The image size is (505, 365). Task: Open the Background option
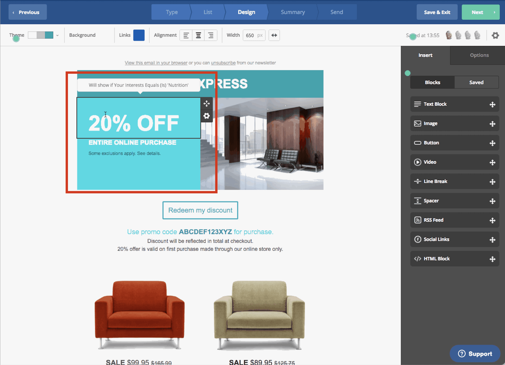coord(82,35)
